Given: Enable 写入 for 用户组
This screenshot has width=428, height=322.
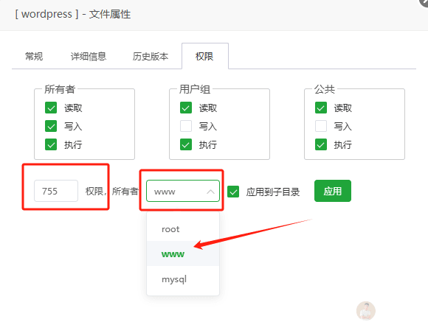Looking at the screenshot, I should [x=186, y=126].
